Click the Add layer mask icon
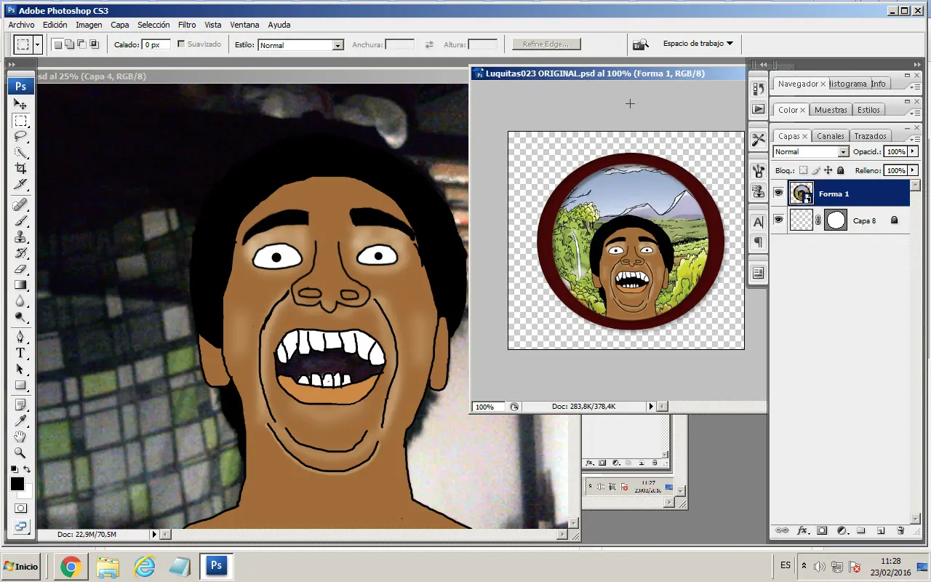 [822, 531]
